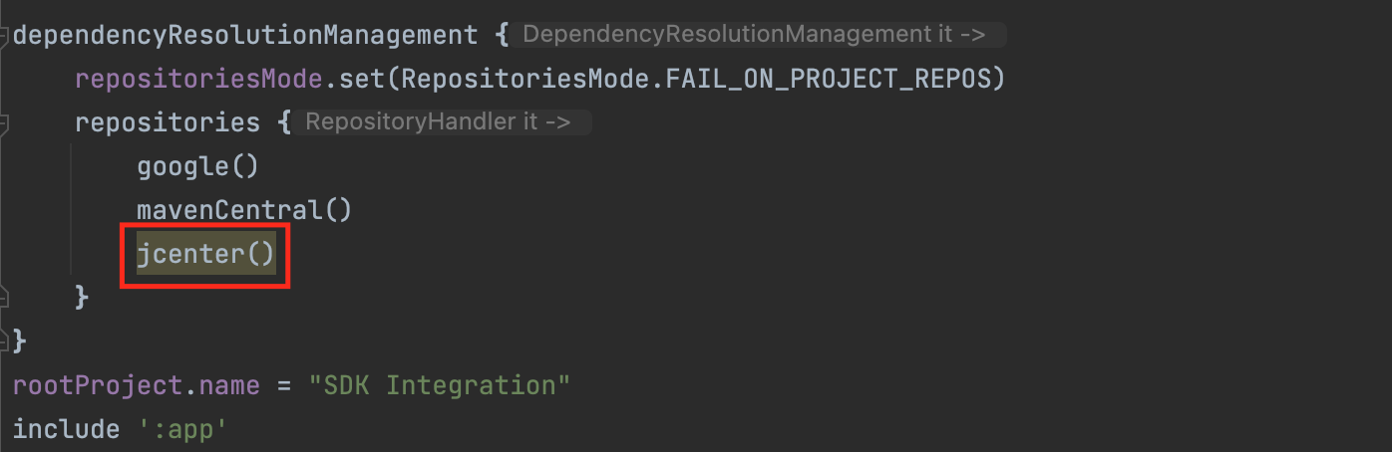Click FAIL_ON_PROJECT_REPOS constant

[828, 79]
